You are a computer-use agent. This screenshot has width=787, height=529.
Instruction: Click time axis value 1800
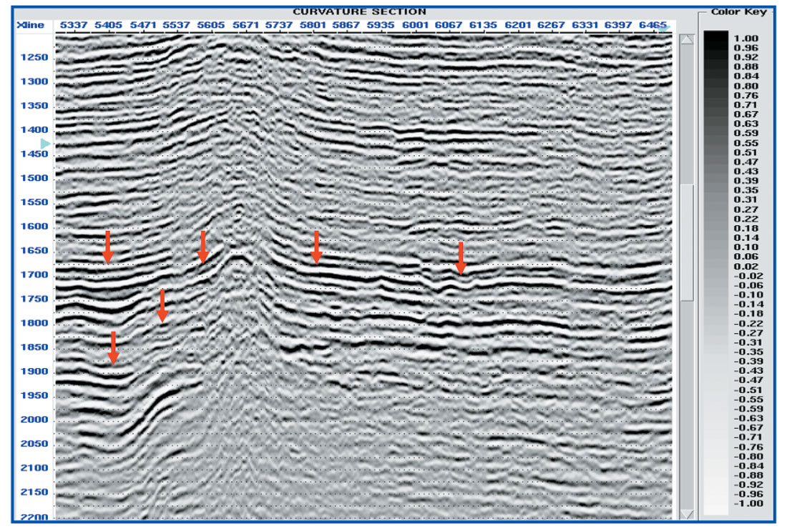34,323
